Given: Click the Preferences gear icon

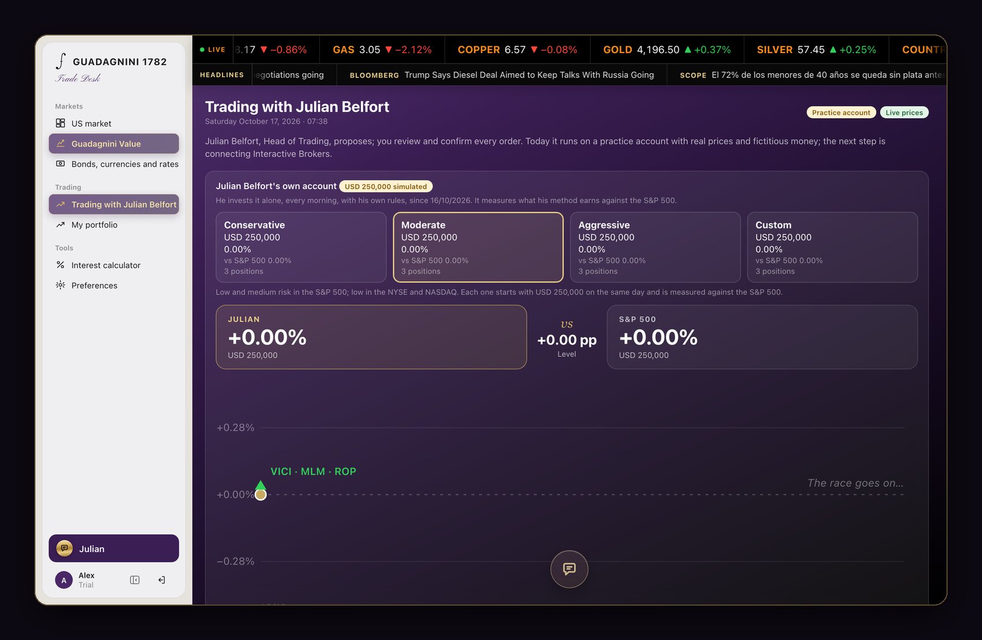Looking at the screenshot, I should pyautogui.click(x=60, y=285).
